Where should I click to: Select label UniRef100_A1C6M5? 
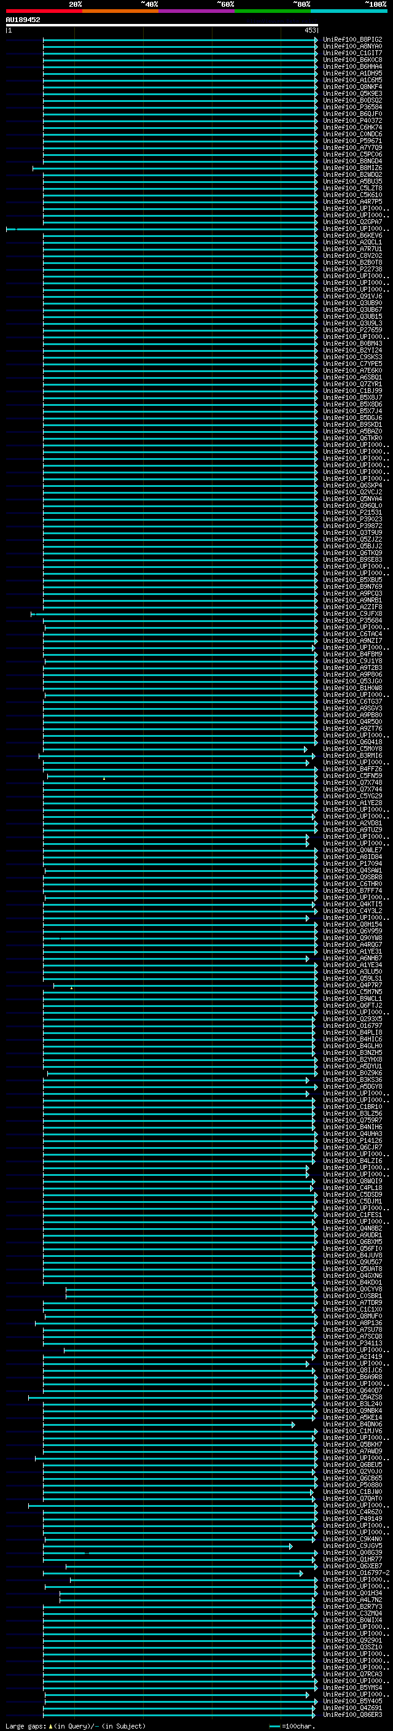click(352, 80)
